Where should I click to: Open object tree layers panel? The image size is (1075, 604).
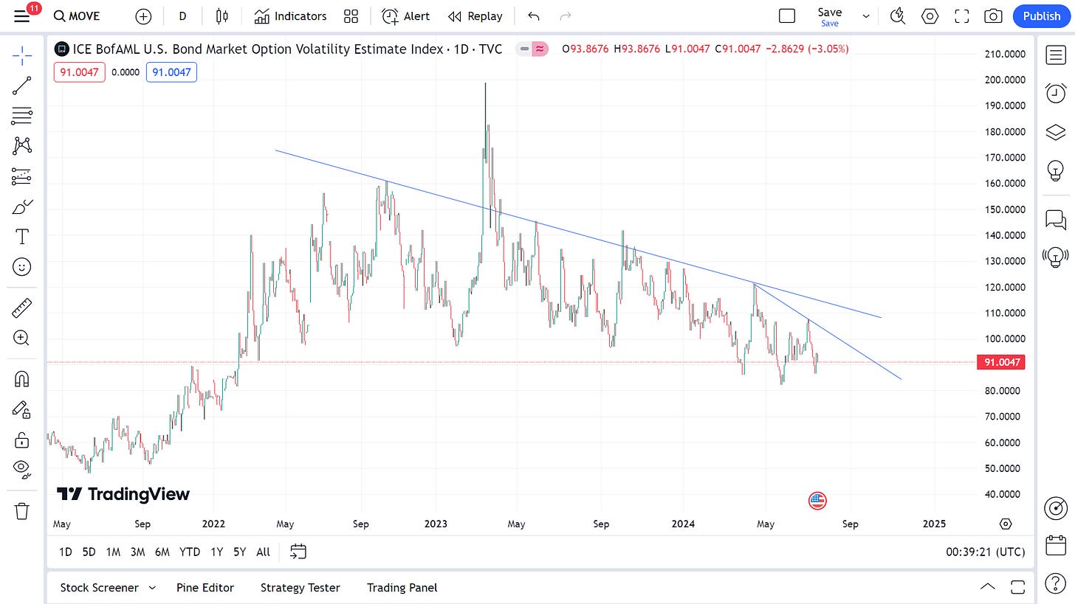pos(1056,132)
